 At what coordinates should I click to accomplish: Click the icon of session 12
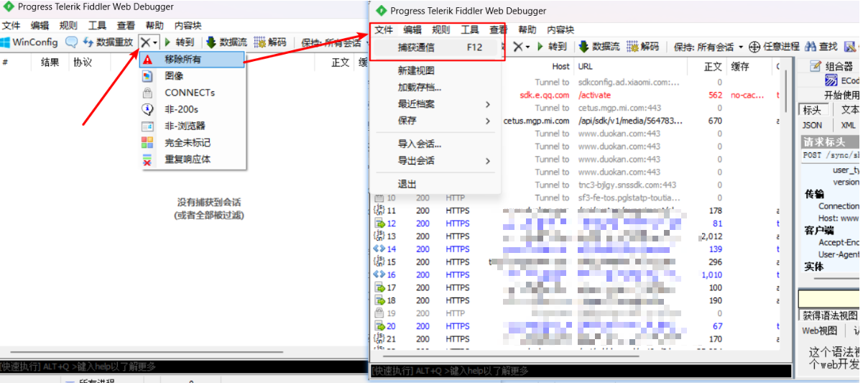pos(379,223)
